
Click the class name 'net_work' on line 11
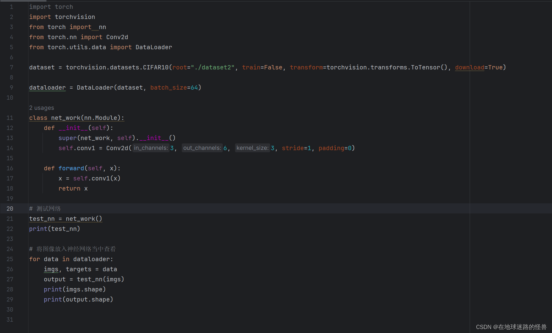[x=66, y=118]
